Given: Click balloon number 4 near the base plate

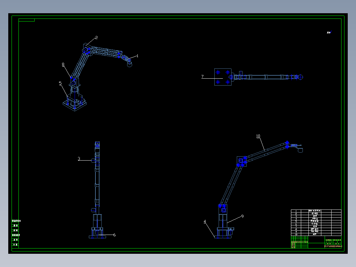Looking at the screenshot, I should tap(205, 221).
